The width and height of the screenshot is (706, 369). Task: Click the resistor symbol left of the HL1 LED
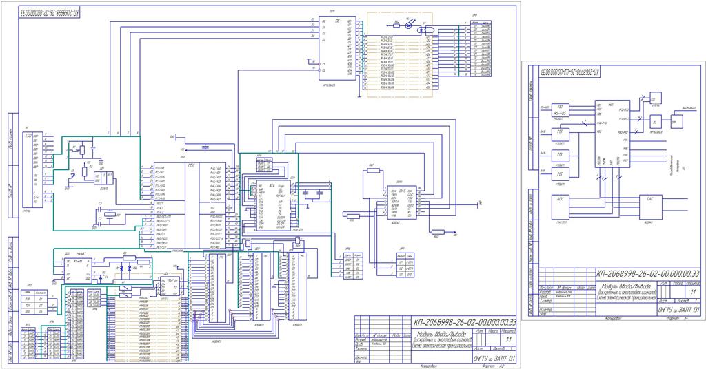point(396,25)
